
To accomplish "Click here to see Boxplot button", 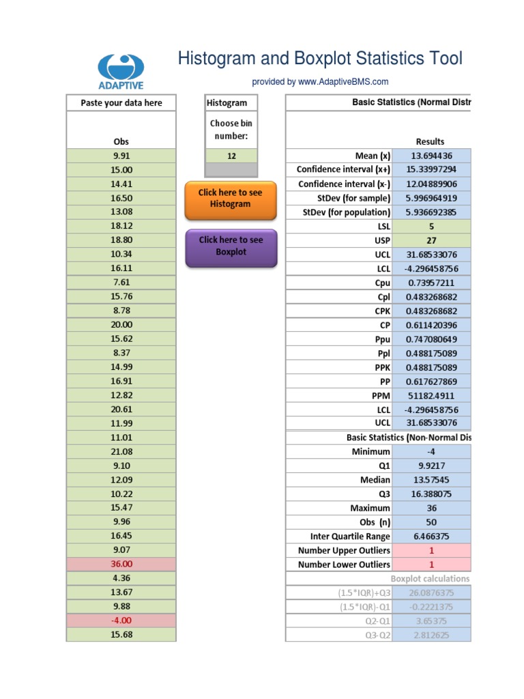I will coord(230,246).
